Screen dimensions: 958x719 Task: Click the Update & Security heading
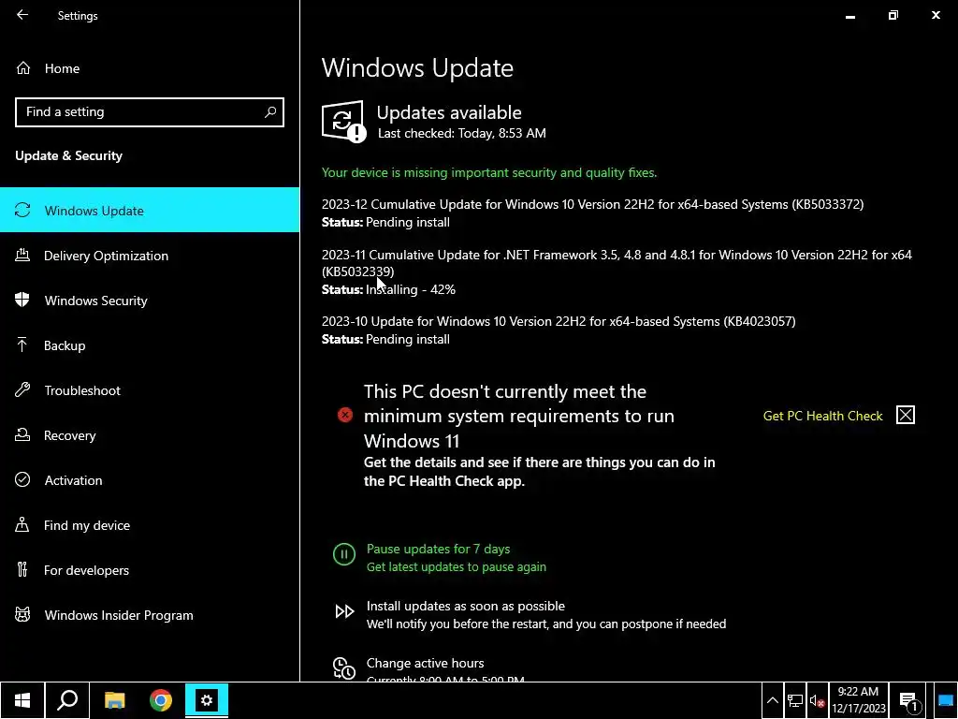click(x=68, y=155)
